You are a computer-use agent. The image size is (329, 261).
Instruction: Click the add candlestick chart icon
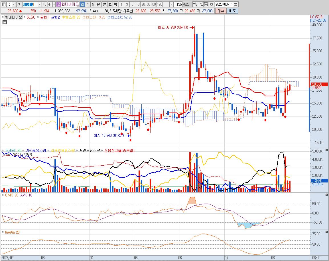pyautogui.click(x=195, y=4)
